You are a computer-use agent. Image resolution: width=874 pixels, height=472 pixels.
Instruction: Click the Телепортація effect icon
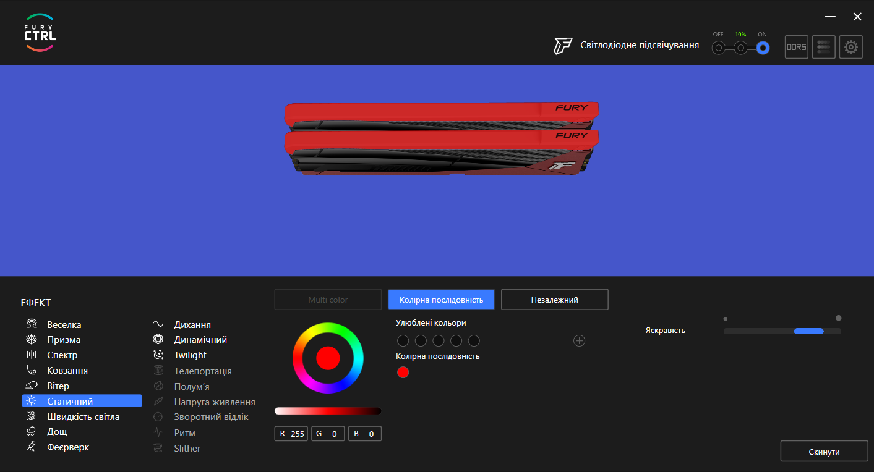[158, 371]
